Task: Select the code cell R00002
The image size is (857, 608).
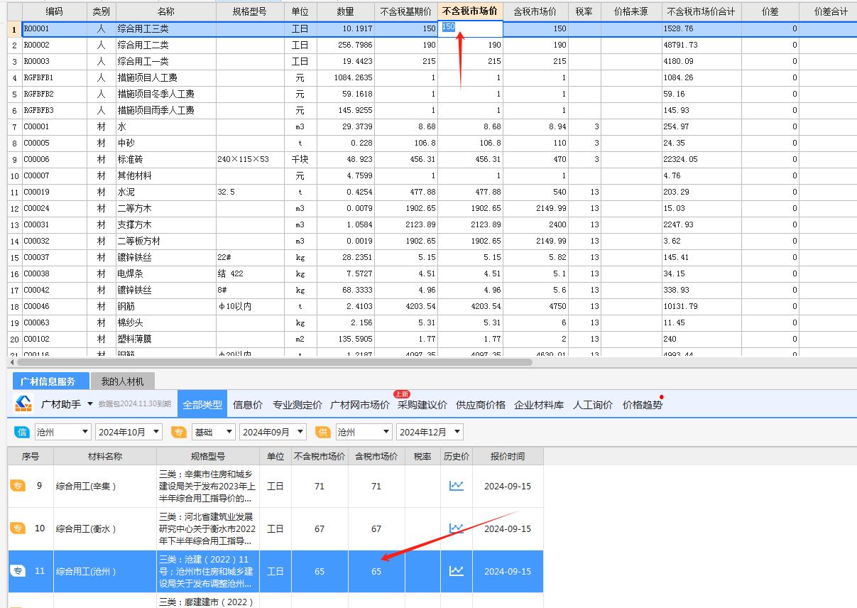Action: click(54, 45)
